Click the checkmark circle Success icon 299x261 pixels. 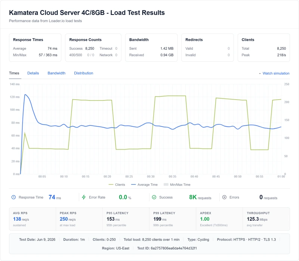coord(154,197)
